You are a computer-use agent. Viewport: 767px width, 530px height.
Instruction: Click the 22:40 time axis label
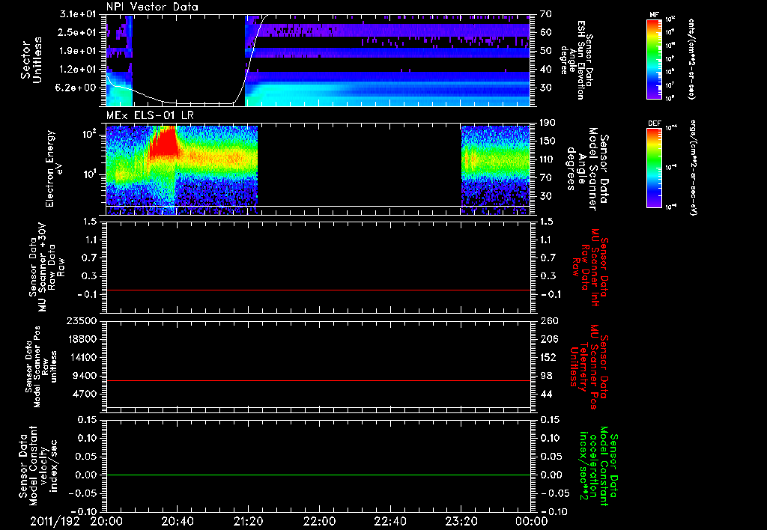pyautogui.click(x=389, y=521)
